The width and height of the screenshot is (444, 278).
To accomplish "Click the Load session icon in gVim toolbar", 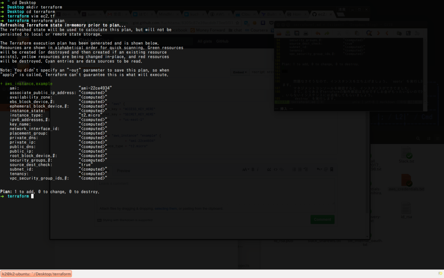I will pyautogui.click(x=399, y=33).
